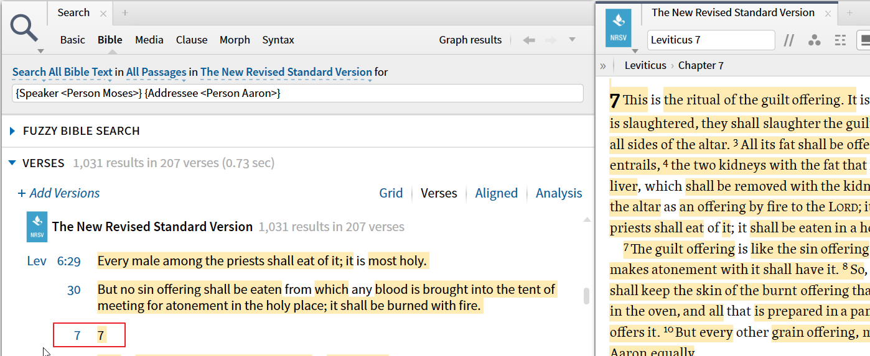Collapse the Verses results section
This screenshot has width=870, height=356.
click(x=12, y=163)
